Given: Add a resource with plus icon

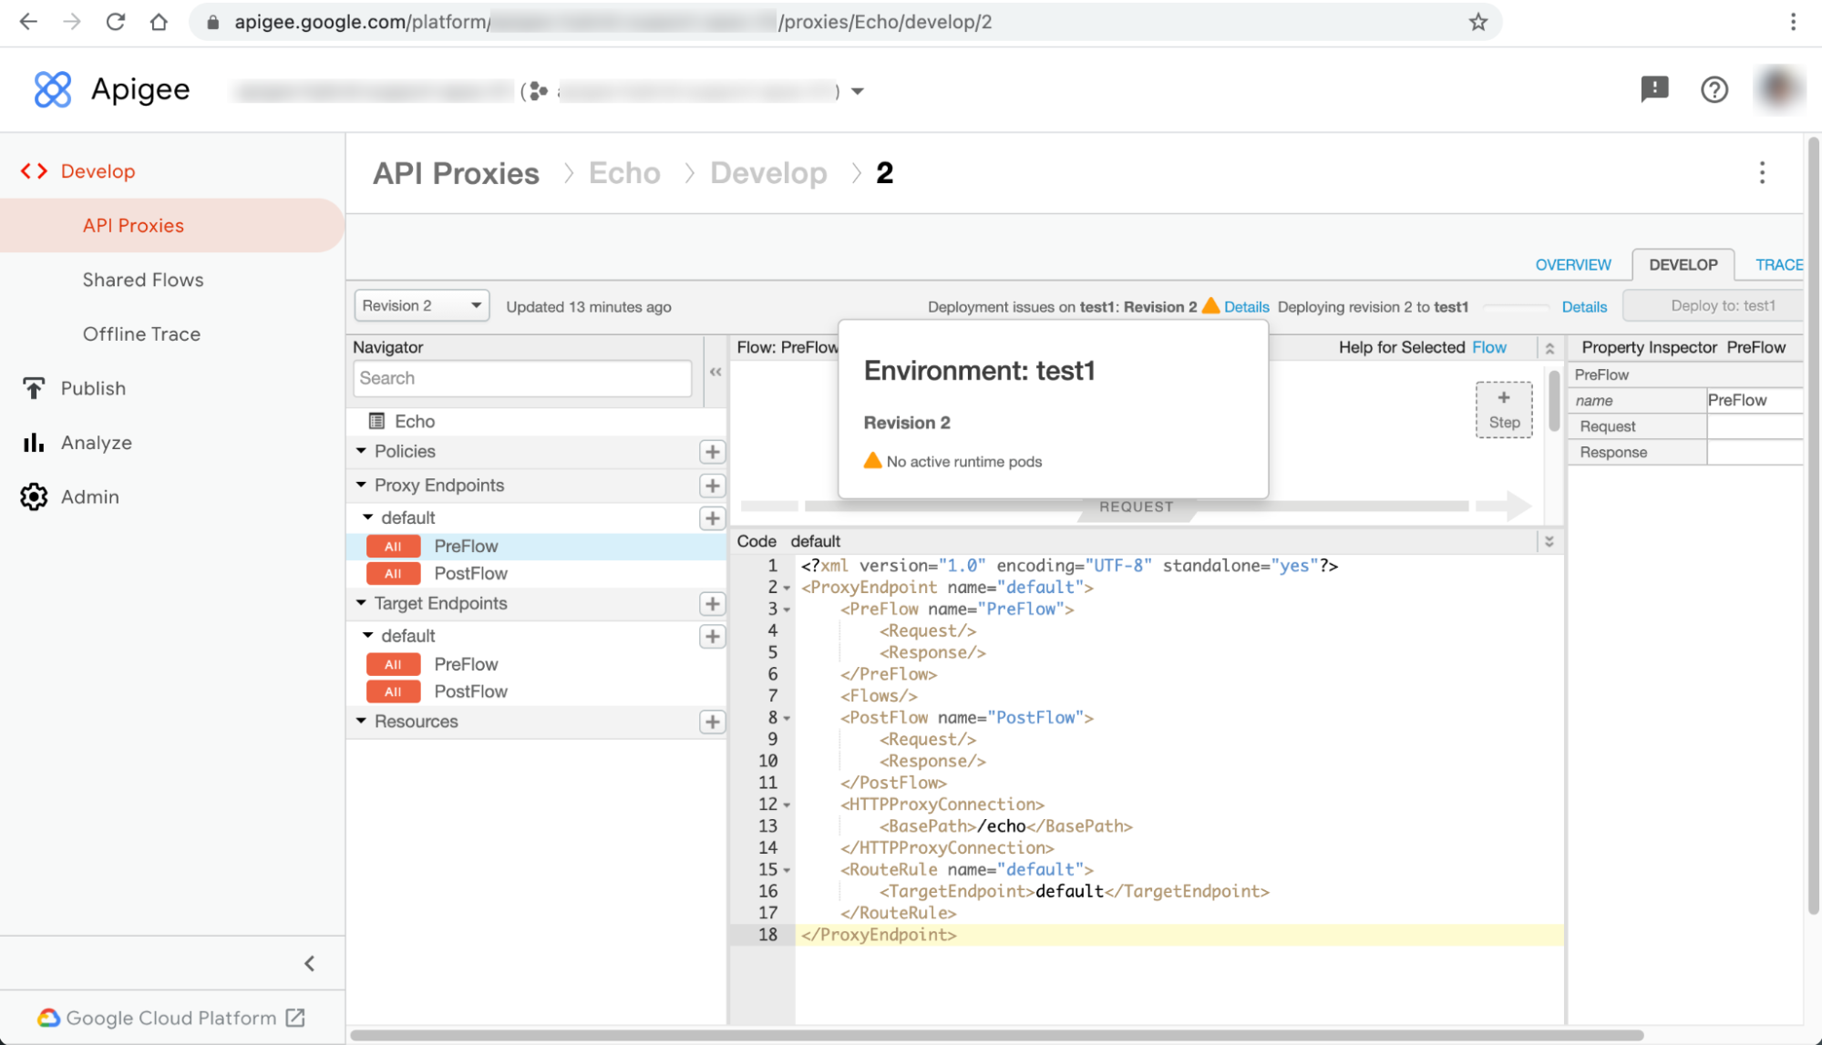Looking at the screenshot, I should coord(712,722).
